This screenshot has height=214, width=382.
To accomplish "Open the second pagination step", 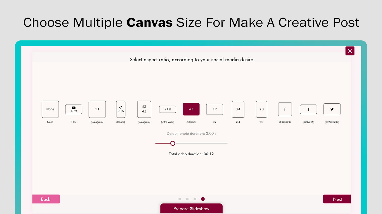I will (187, 199).
